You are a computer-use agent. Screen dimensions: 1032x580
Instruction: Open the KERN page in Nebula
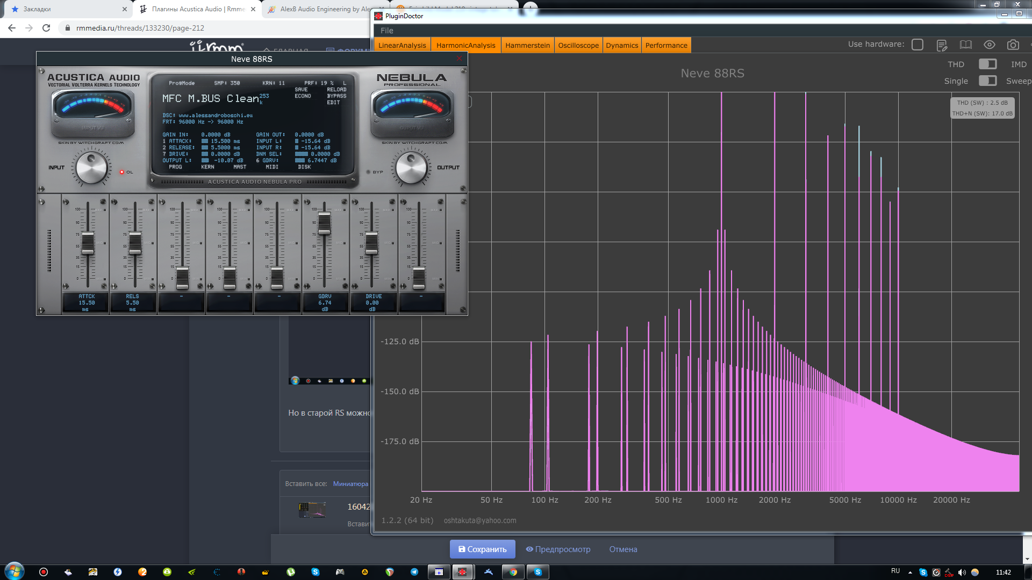pos(207,167)
